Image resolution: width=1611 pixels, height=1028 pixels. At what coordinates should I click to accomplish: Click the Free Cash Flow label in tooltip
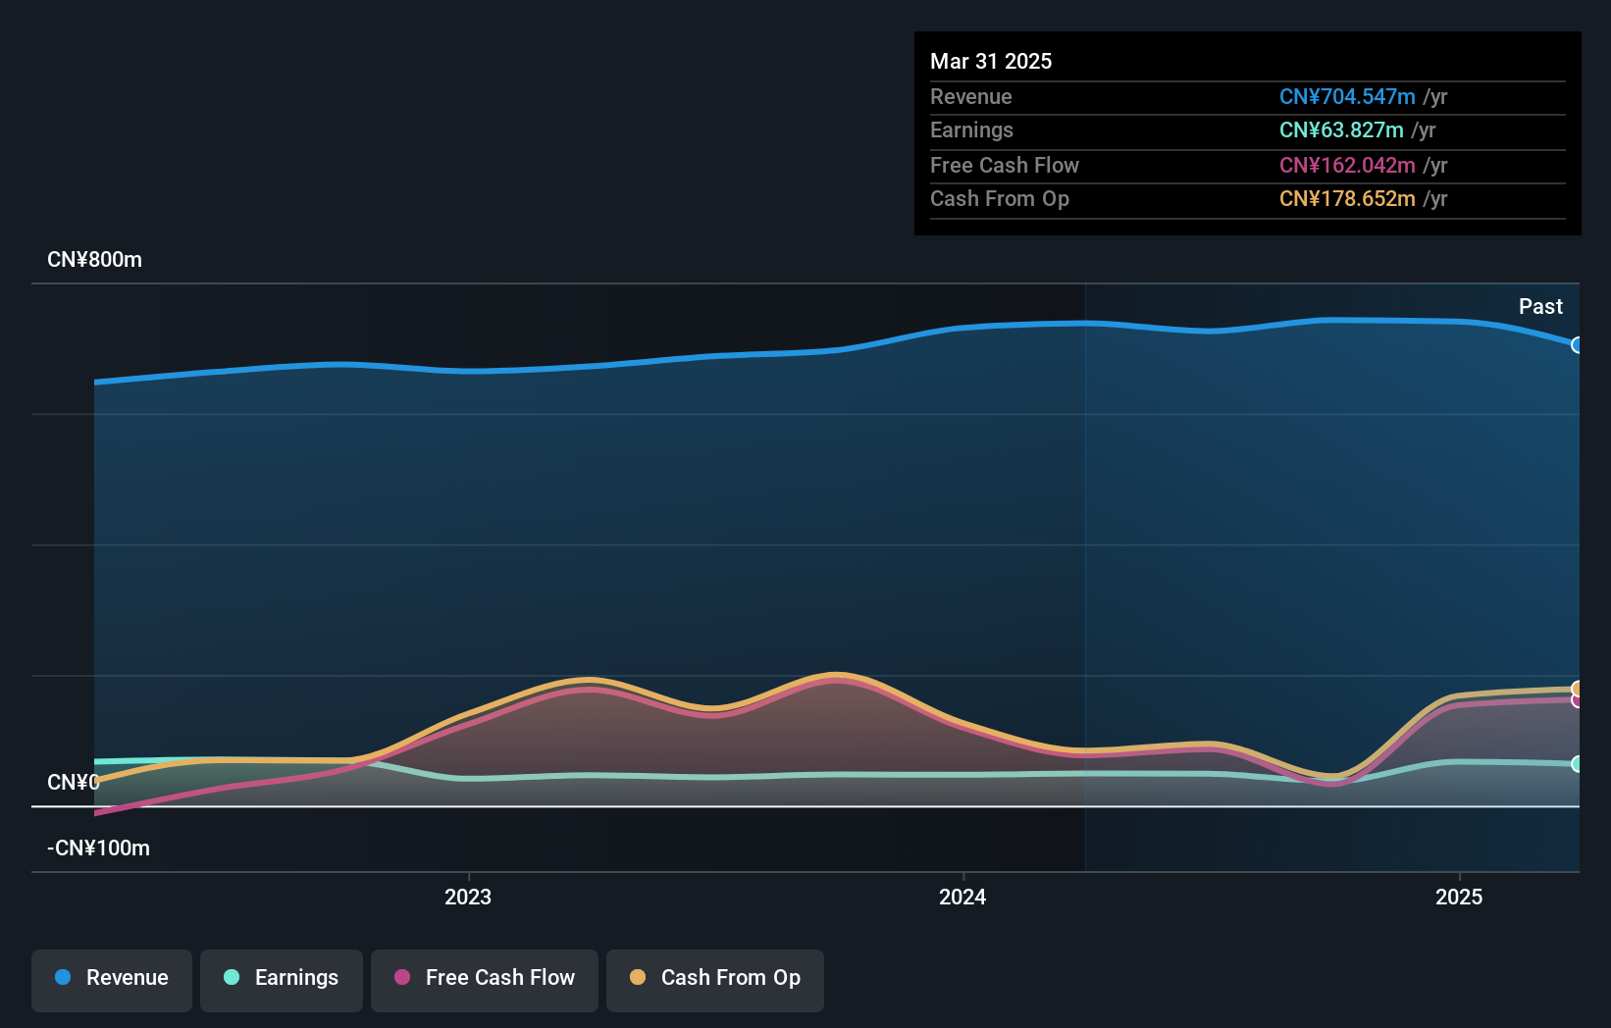pos(1005,165)
